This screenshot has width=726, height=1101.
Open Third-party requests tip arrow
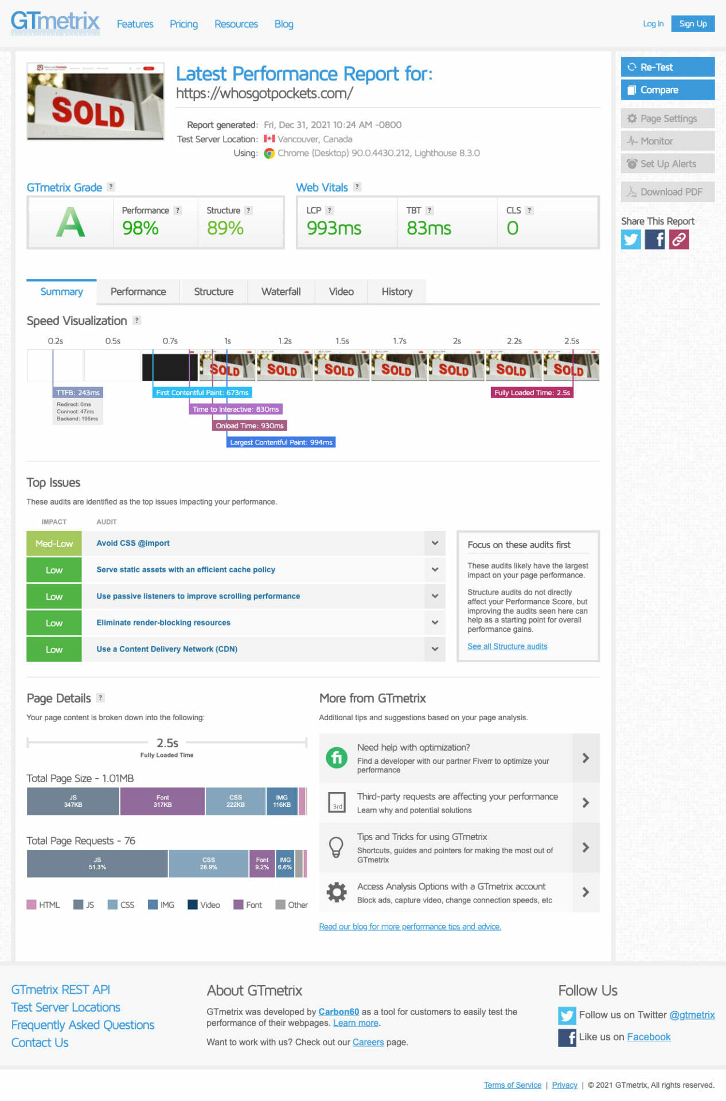click(x=586, y=803)
